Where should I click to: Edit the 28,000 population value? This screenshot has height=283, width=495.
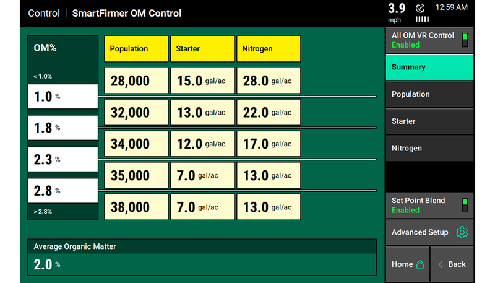(136, 81)
